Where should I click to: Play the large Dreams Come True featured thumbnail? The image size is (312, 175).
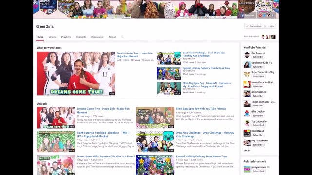coord(76,73)
